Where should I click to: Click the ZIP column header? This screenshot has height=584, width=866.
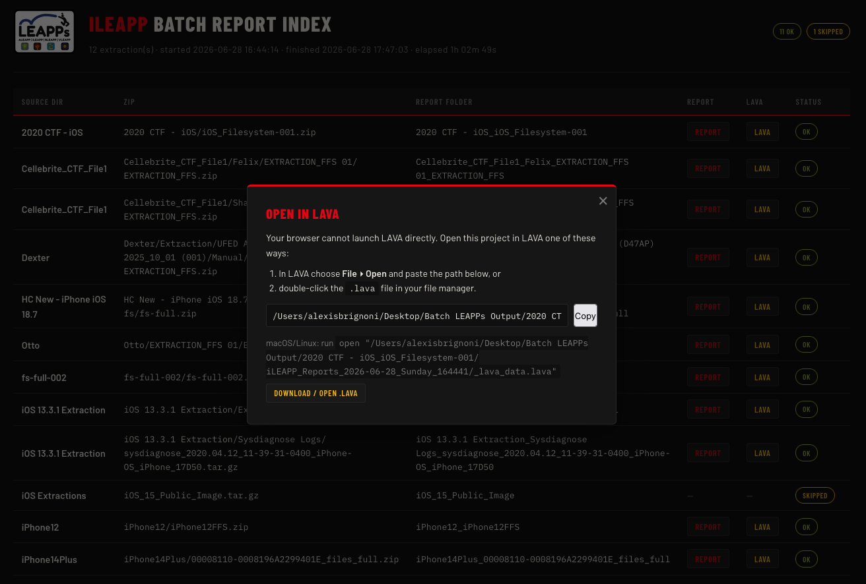pos(129,102)
